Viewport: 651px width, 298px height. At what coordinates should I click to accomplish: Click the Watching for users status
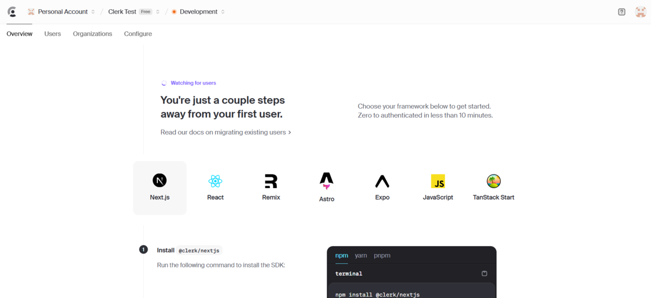pos(188,83)
